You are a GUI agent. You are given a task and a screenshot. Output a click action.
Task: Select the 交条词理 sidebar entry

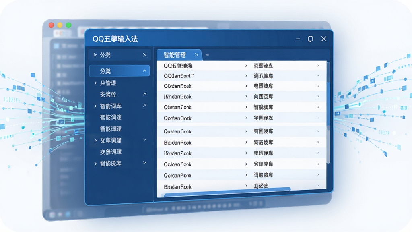[111, 152]
